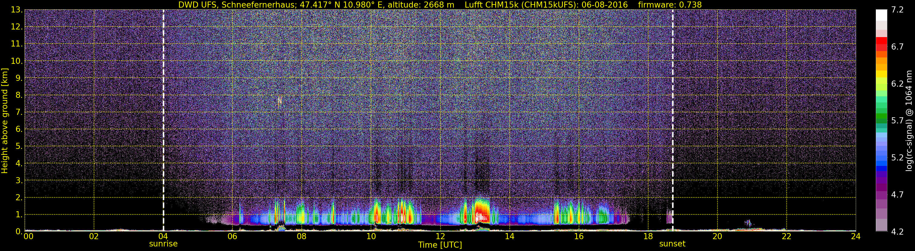Click the '5.2' colorbar value
Image resolution: width=915 pixels, height=251 pixels.
point(897,158)
